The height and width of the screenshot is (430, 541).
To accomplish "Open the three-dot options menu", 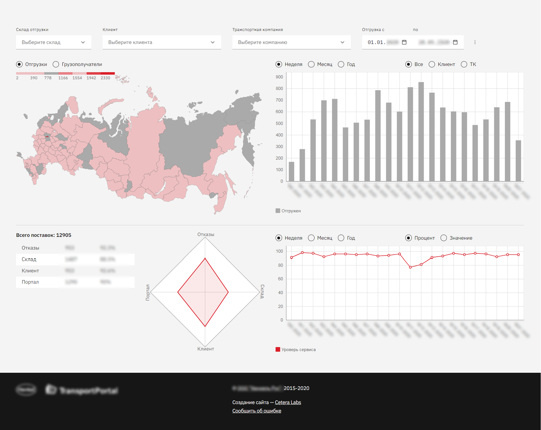I will [x=475, y=42].
